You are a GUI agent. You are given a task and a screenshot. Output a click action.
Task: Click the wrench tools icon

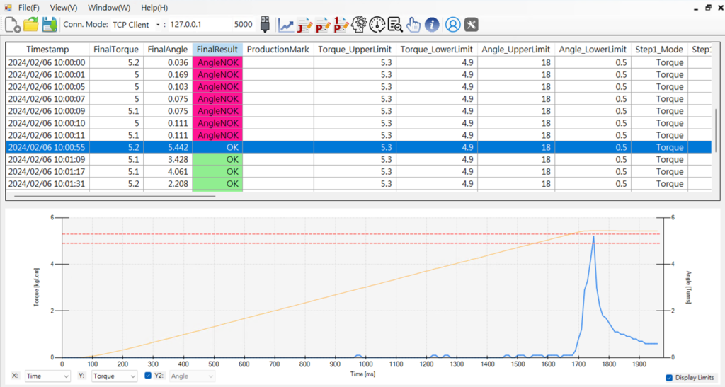pos(471,25)
